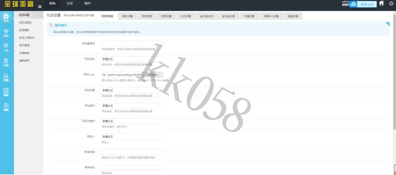Click into the 联系人 input field
Screen dimensions: 396x175
click(132, 137)
